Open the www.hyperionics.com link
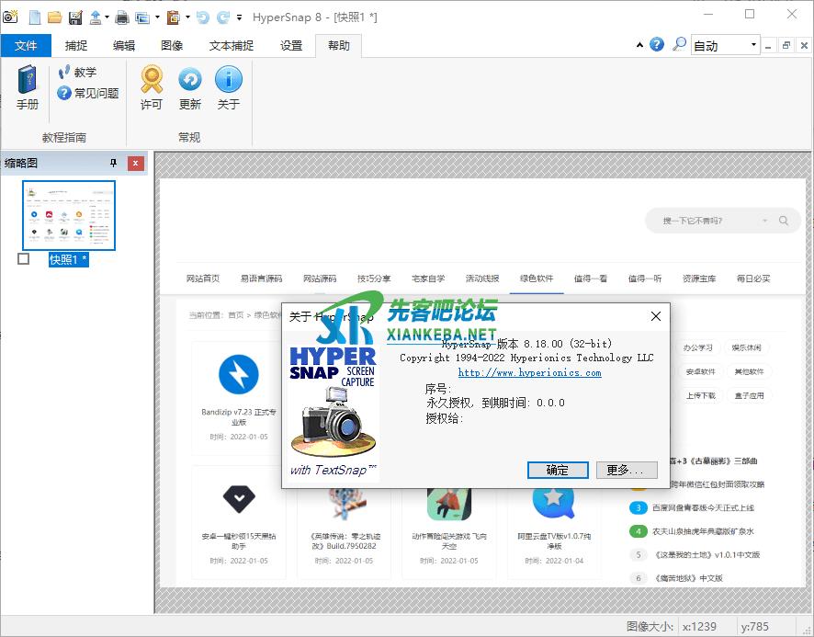This screenshot has width=814, height=637. pos(529,372)
